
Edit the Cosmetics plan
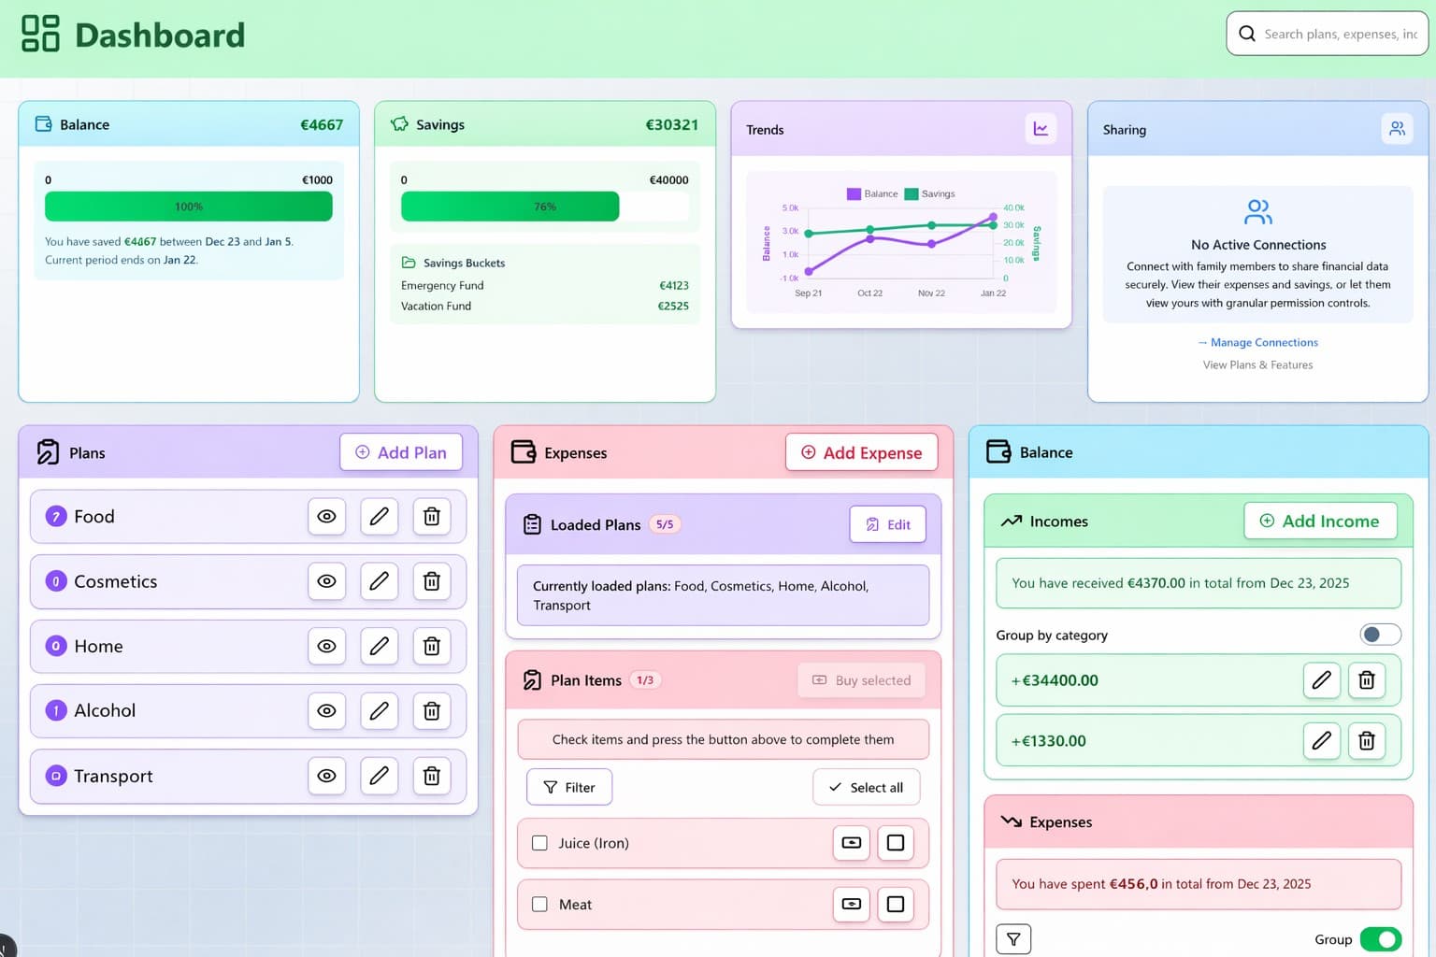point(380,581)
